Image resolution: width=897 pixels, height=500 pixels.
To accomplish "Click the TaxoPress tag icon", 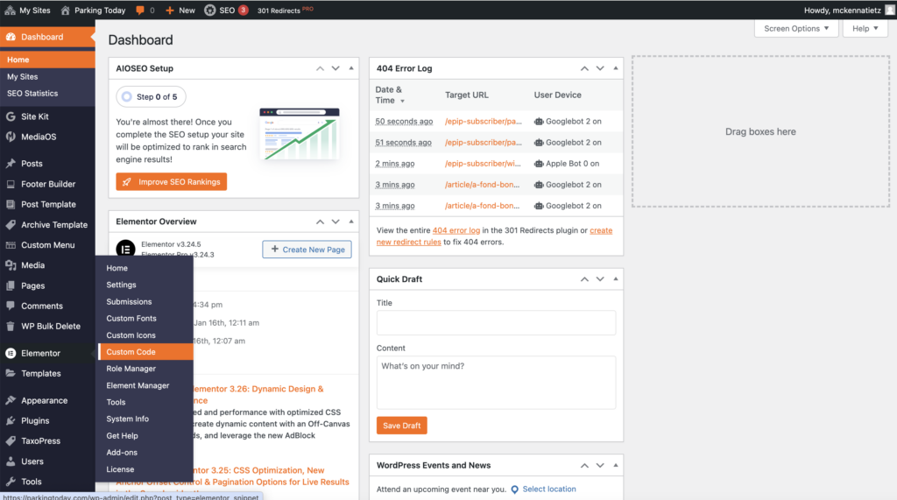I will [11, 441].
